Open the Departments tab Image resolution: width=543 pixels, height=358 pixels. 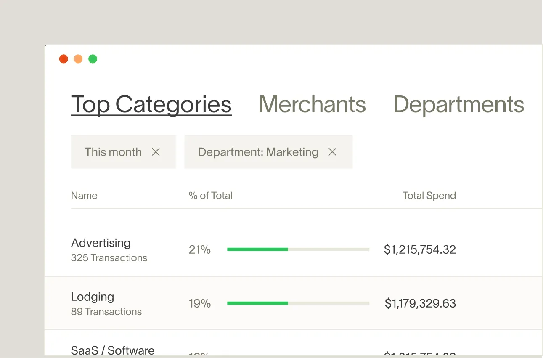458,104
